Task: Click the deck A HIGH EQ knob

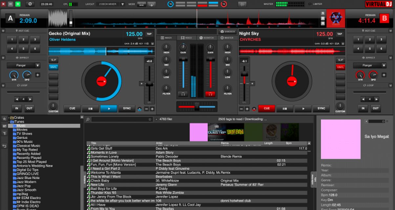Action: 166,48
